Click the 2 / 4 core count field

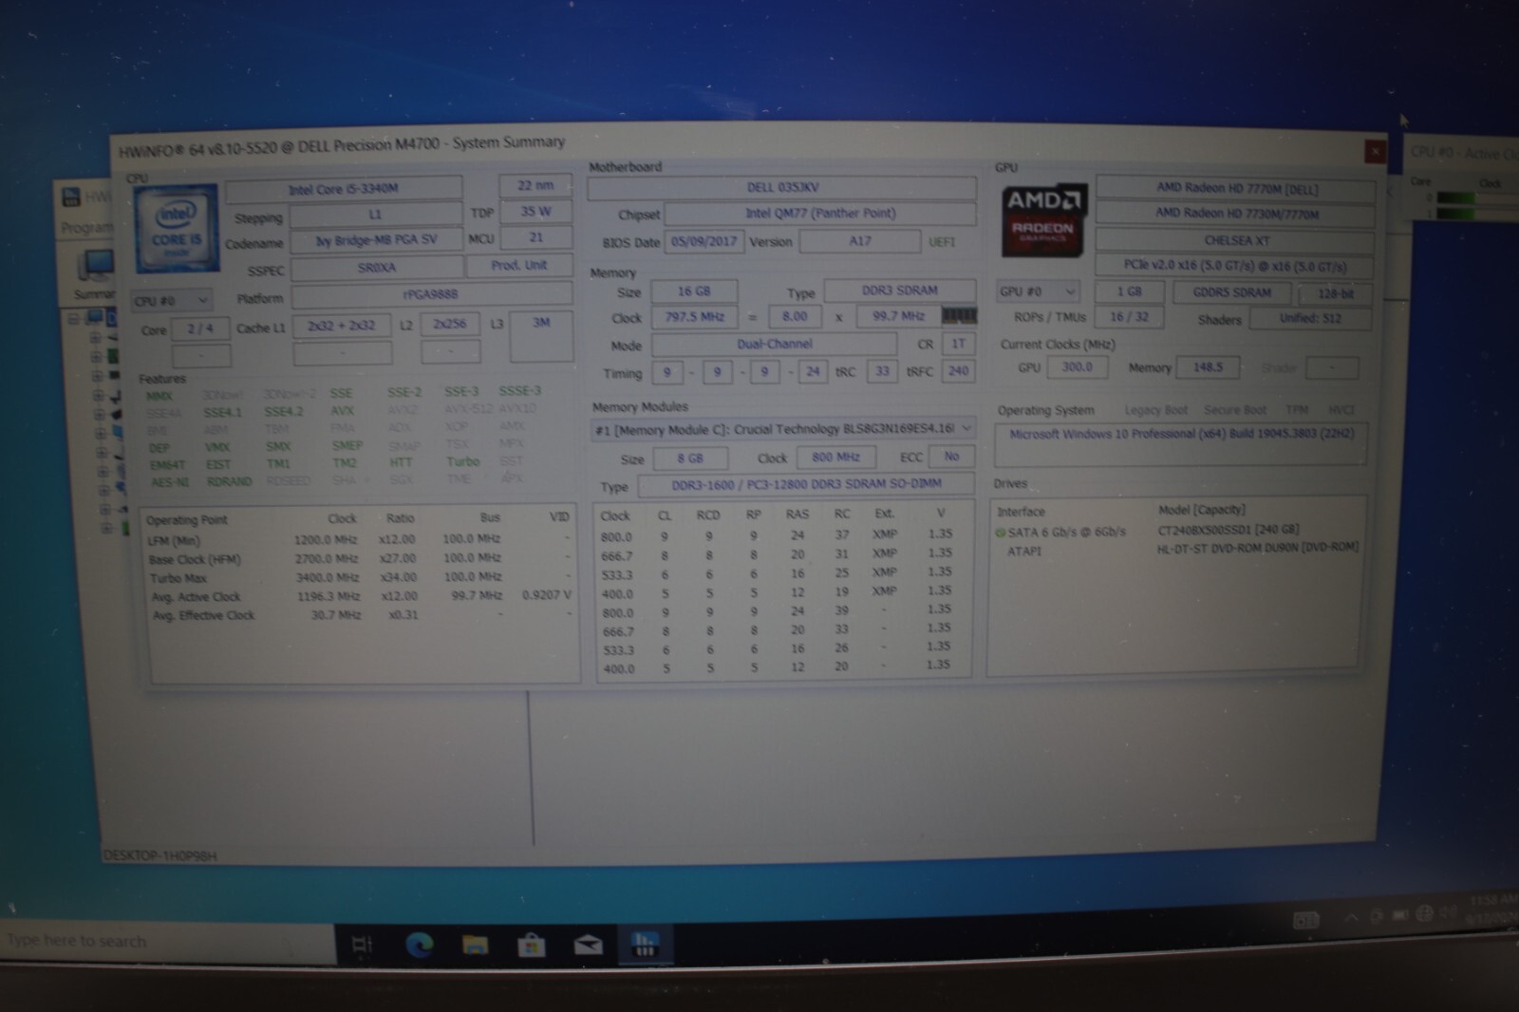tap(200, 328)
